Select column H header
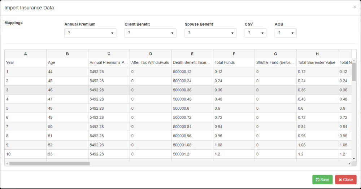 pos(317,54)
